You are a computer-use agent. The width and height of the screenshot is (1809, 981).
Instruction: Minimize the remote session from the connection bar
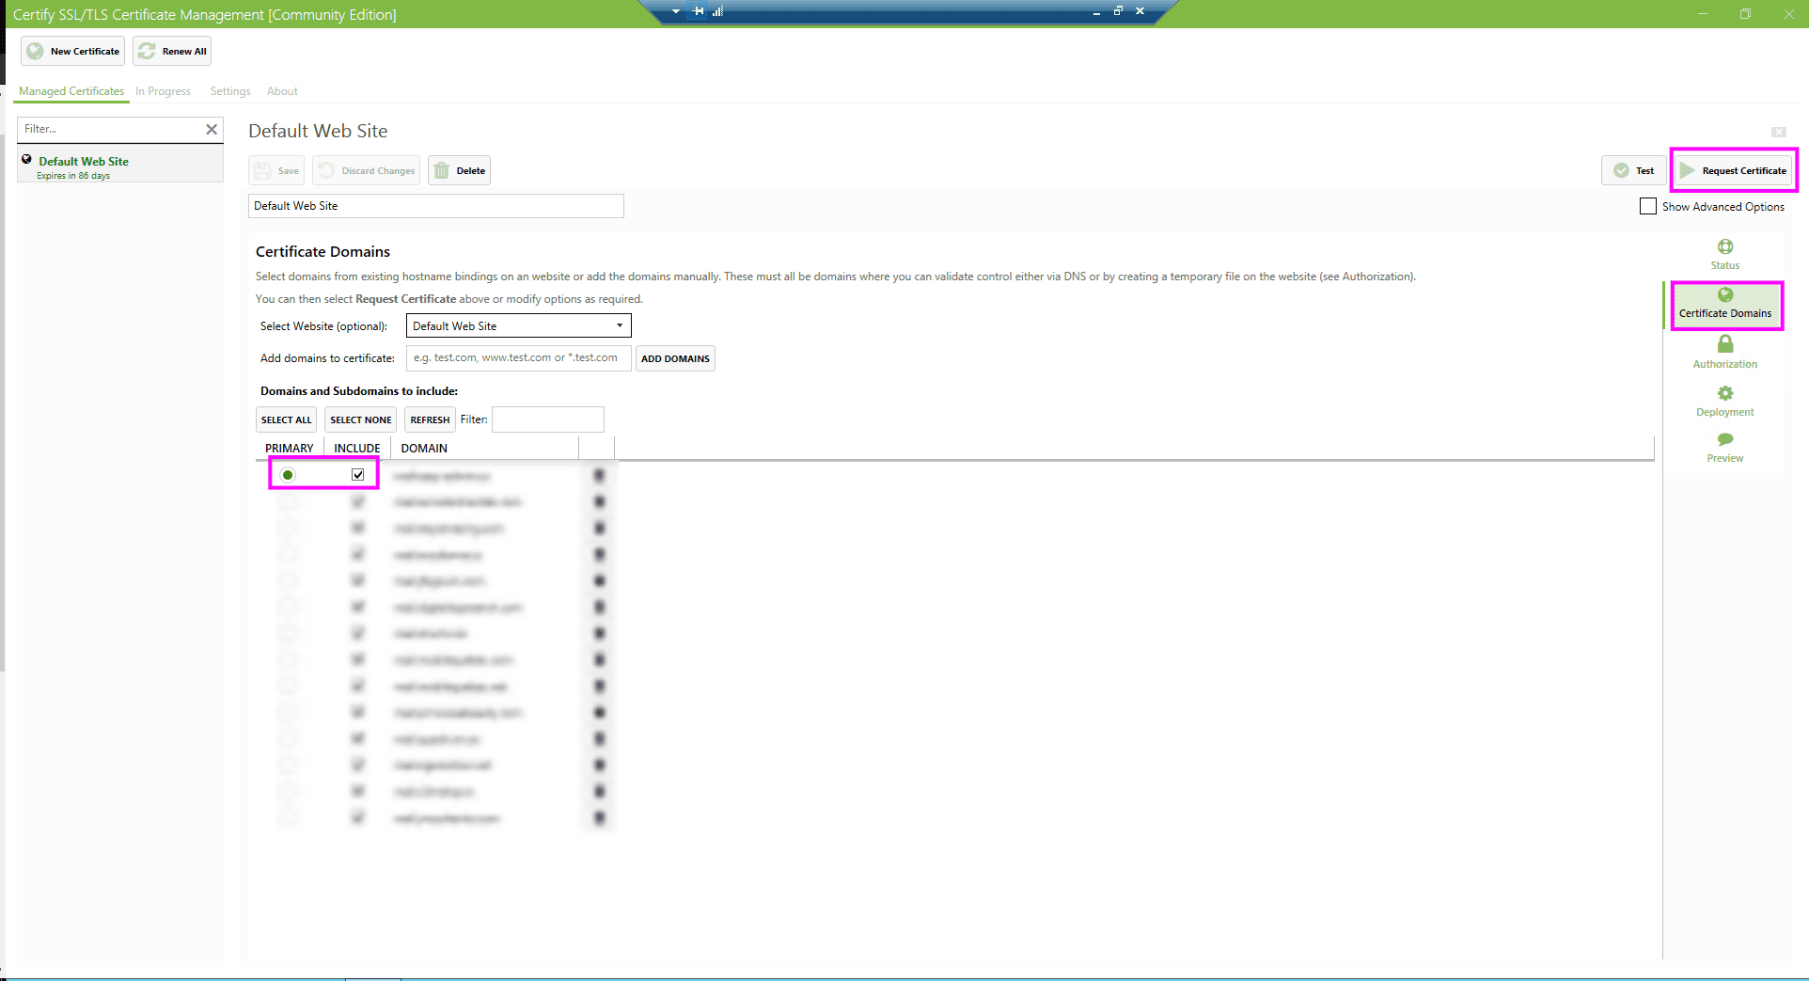click(1096, 11)
